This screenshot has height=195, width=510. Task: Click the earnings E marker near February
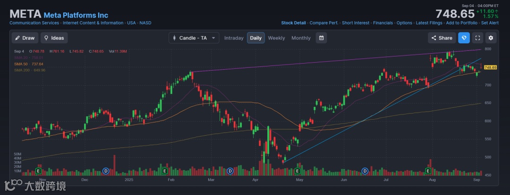165,171
